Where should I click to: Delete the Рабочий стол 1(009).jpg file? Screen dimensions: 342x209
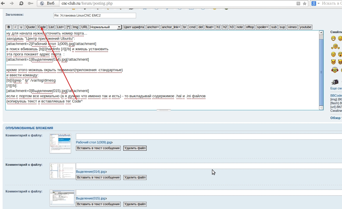135,148
